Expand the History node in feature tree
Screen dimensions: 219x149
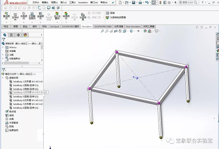coord(3,47)
